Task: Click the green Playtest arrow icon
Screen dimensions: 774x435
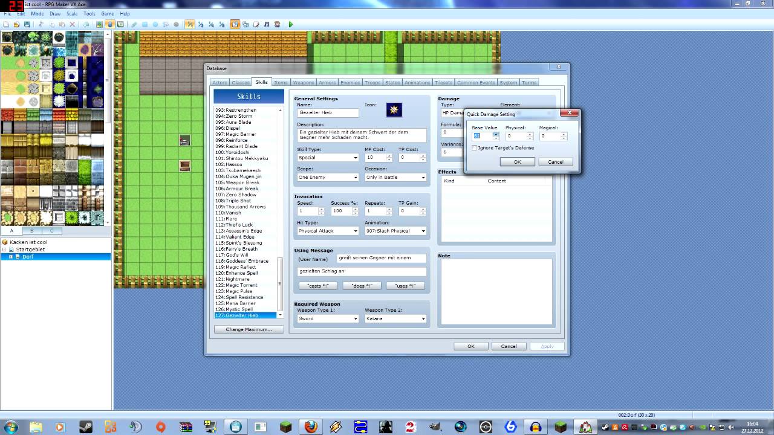Action: point(291,24)
